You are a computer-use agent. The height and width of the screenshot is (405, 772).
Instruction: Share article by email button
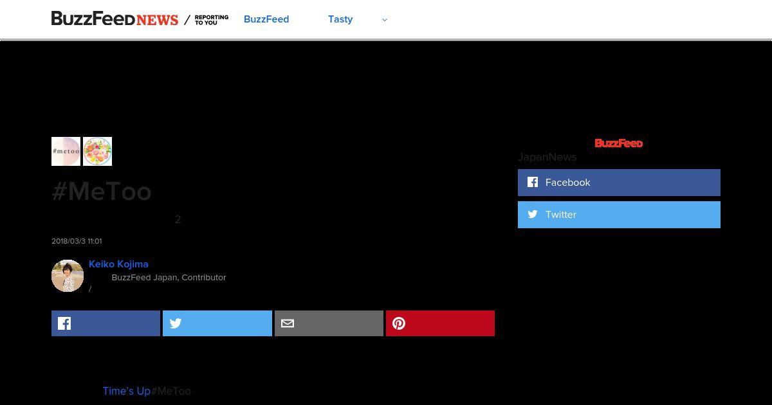[329, 323]
